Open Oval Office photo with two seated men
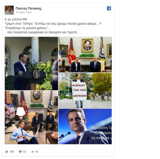This screenshot has height=159, width=160. pyautogui.click(x=85, y=54)
